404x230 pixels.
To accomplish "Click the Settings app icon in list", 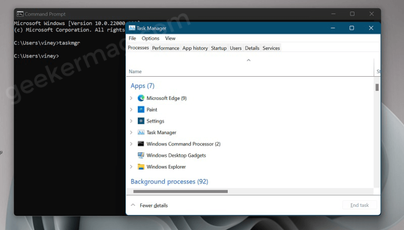I will (x=141, y=121).
